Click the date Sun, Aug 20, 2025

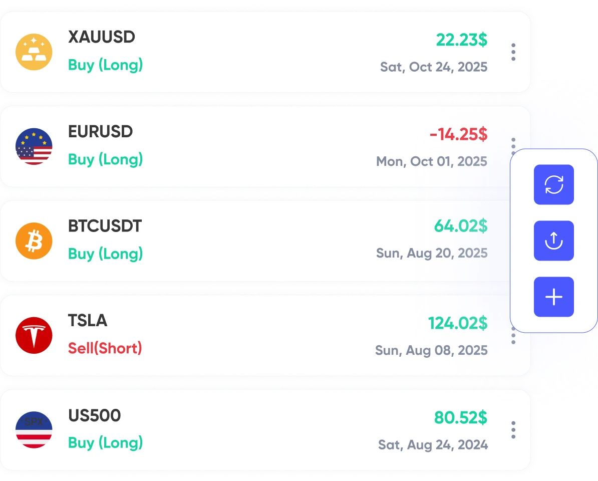tap(432, 253)
